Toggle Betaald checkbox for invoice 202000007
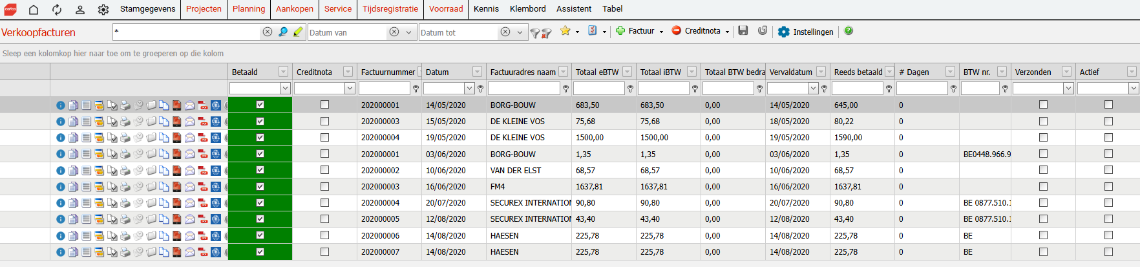Screen dimensions: 1140x267 coord(260,251)
